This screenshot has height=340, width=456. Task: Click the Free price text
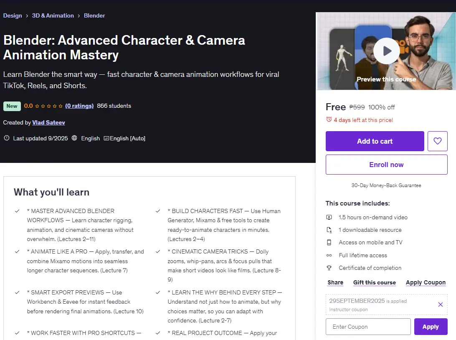(x=336, y=107)
